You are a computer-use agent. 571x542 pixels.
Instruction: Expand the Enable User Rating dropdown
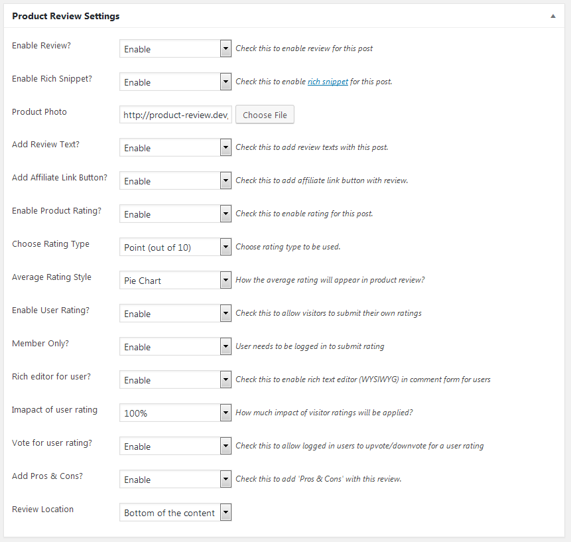coord(175,314)
